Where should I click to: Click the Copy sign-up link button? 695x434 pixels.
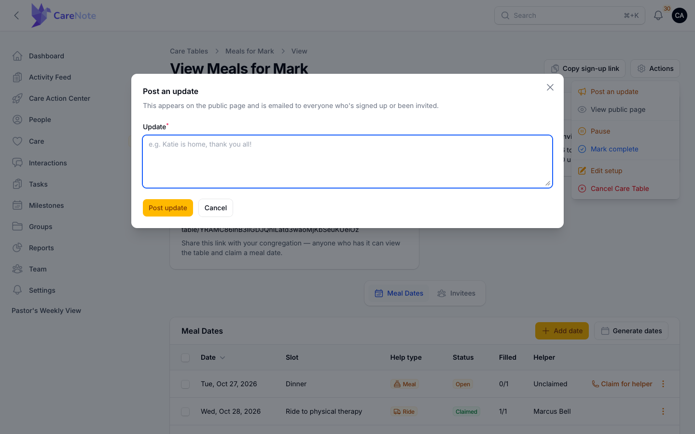point(584,68)
